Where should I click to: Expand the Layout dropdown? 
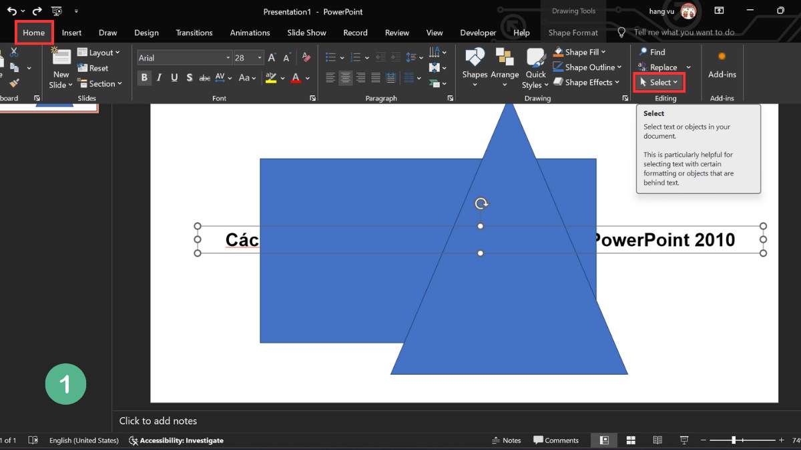pos(99,53)
